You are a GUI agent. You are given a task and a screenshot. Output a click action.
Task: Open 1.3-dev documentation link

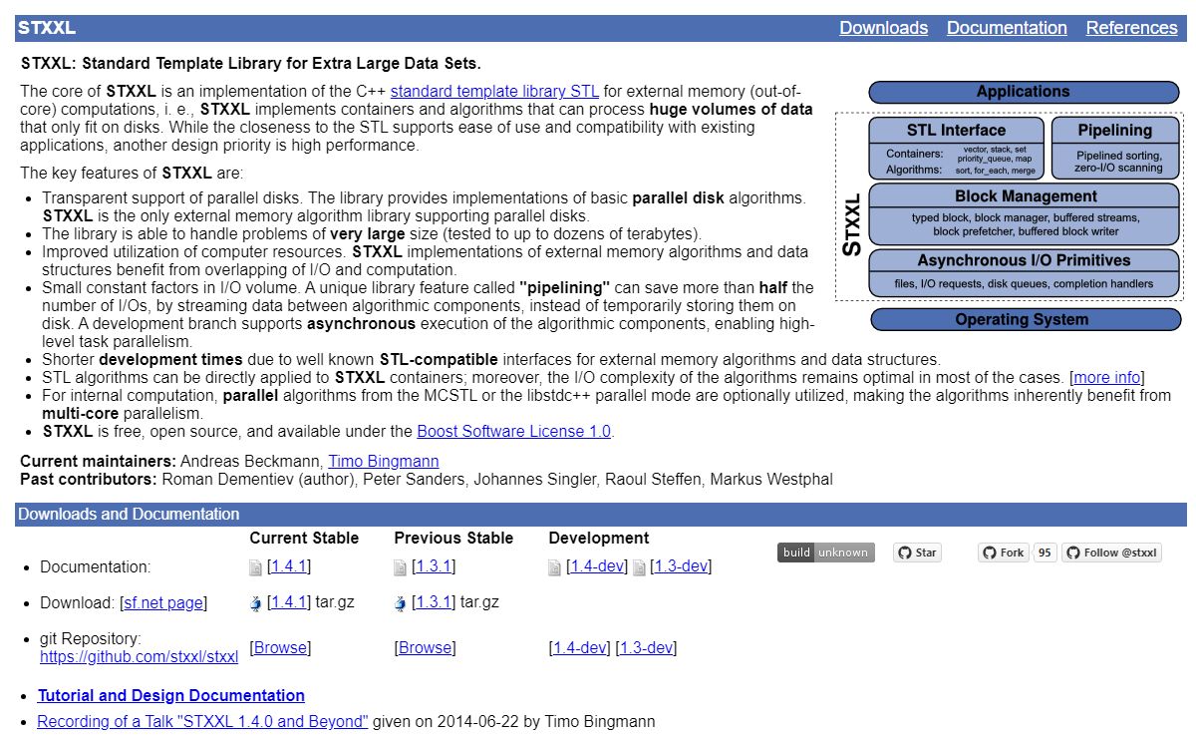point(681,566)
